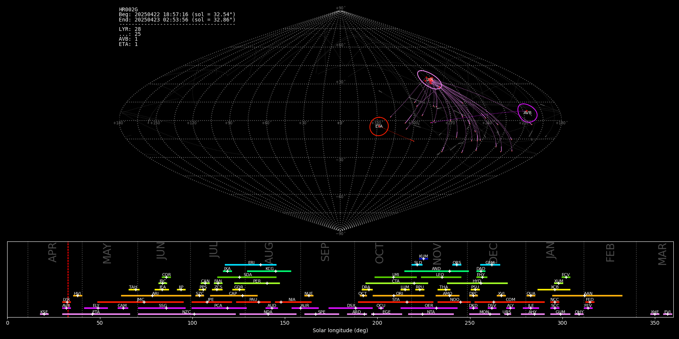Screen dimensions: 679x339
Task: Click the OER shower bar label
Action: coord(429,306)
